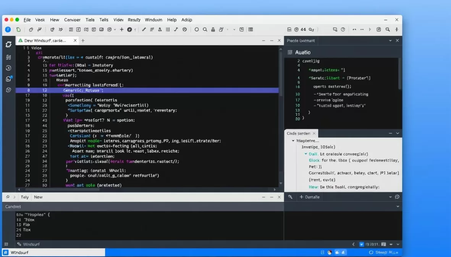Toggle the dark record button in the toolbar
The width and height of the screenshot is (451, 257).
point(130,29)
